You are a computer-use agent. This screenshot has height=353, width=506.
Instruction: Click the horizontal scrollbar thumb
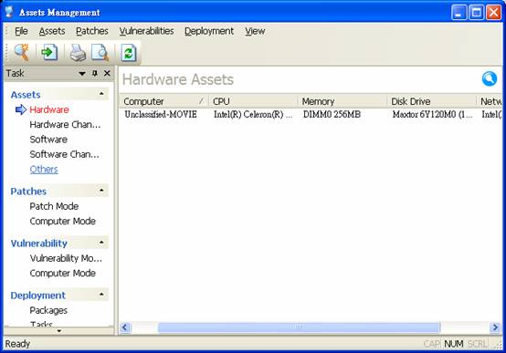299,327
